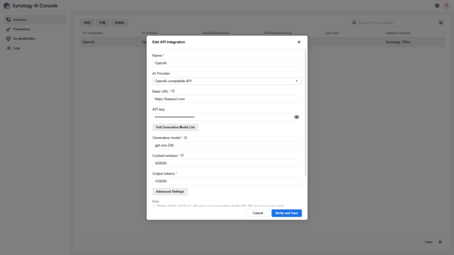Open Logs in the sidebar
Screen dimensions: 454x255
click(35, 48)
